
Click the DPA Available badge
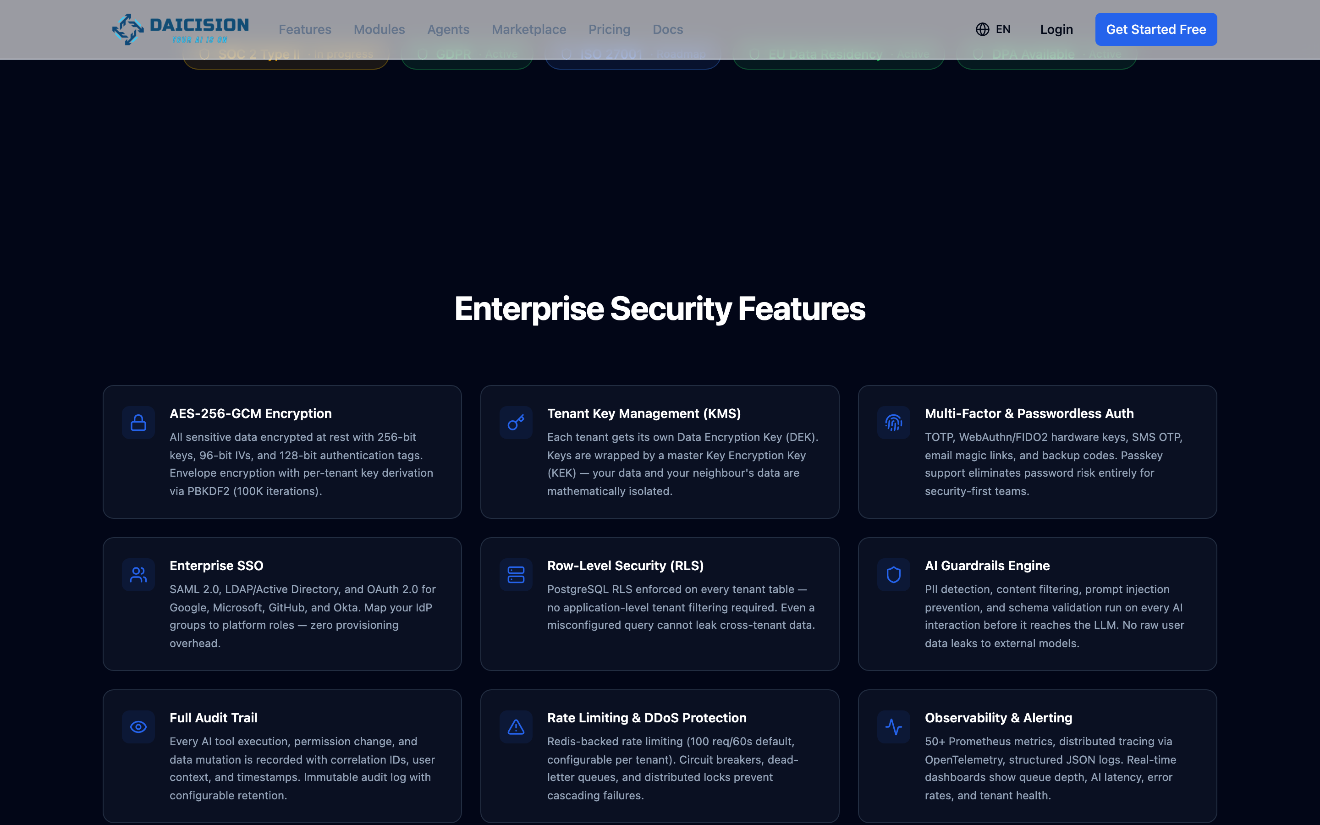coord(1046,55)
